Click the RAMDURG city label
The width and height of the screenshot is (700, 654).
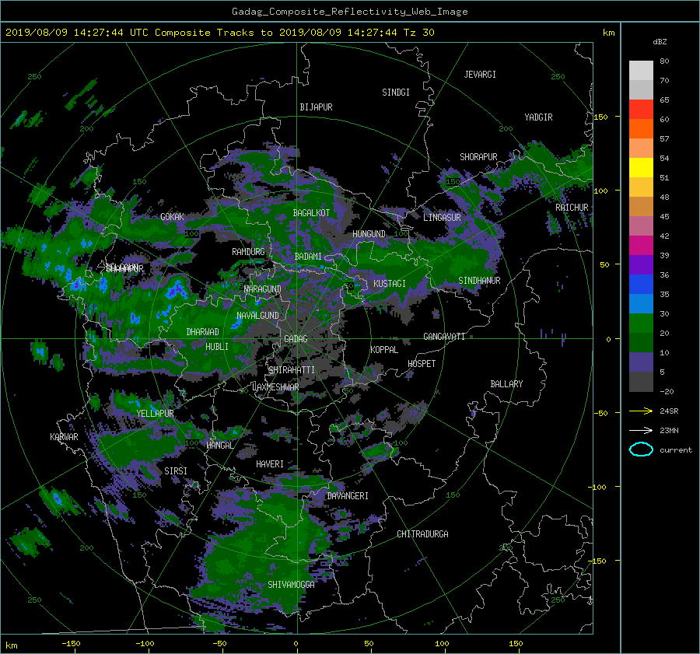click(x=248, y=252)
